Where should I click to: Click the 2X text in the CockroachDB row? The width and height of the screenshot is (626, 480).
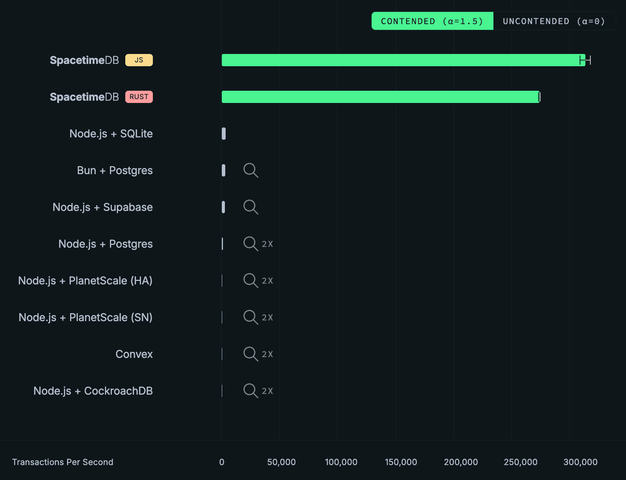pyautogui.click(x=267, y=391)
